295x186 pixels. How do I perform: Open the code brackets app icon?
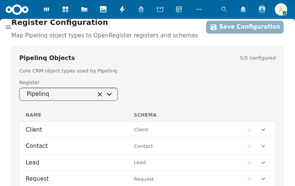click(x=160, y=9)
